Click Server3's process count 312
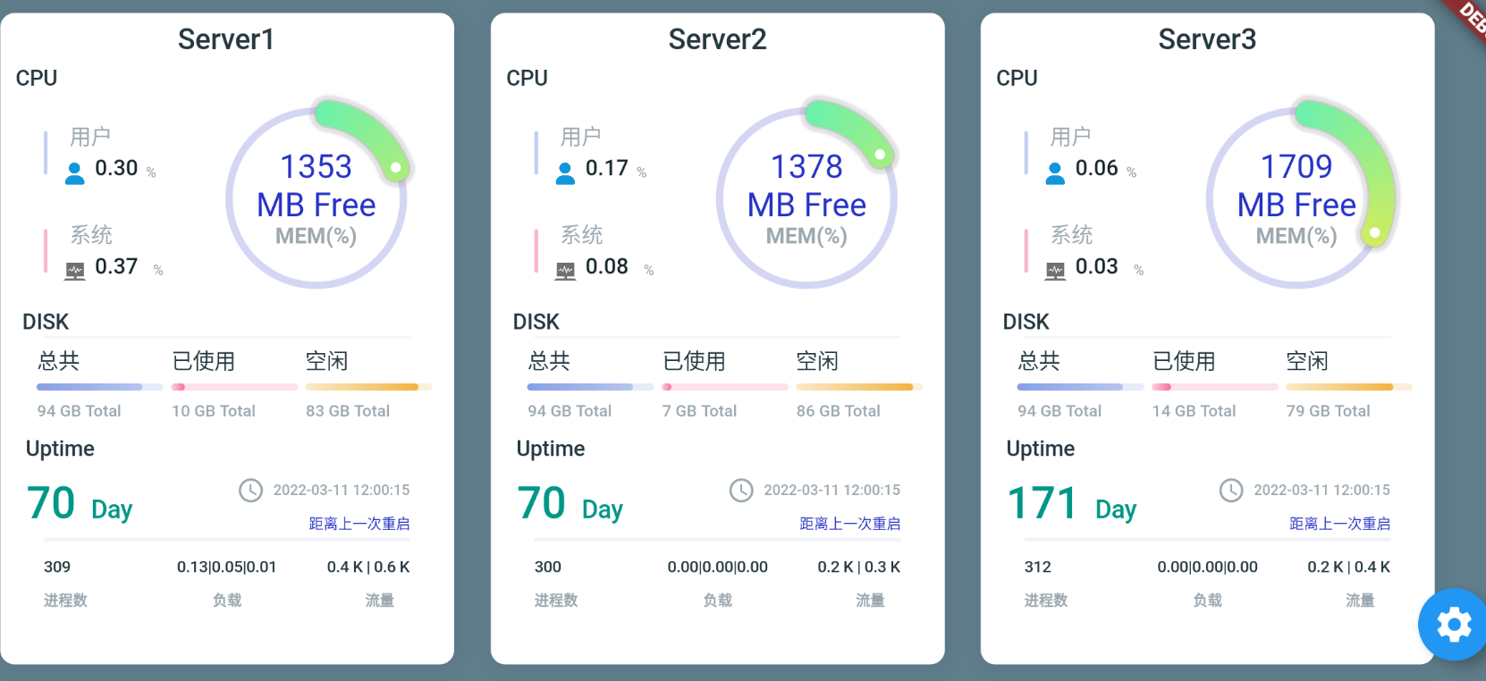This screenshot has width=1486, height=681. tap(1037, 567)
